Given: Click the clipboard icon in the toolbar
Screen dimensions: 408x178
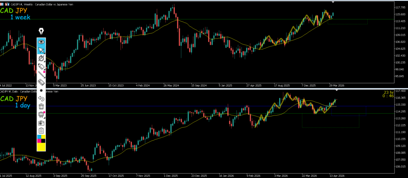Looking at the screenshot, I should (41, 130).
